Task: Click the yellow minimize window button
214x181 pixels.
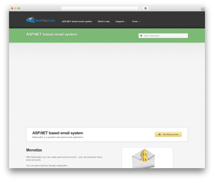Action: point(15,8)
